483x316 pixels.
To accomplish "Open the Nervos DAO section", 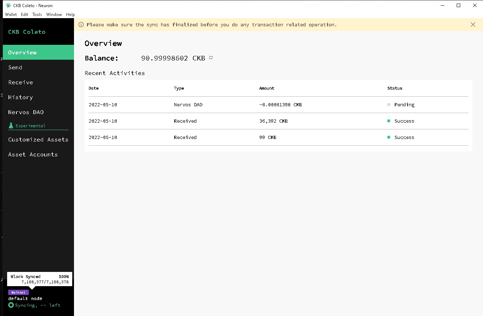I will (x=26, y=112).
